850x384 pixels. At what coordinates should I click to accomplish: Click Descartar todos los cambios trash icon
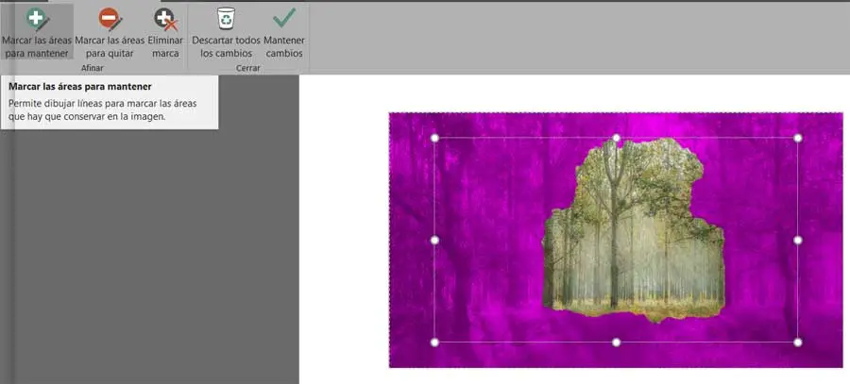pyautogui.click(x=226, y=19)
